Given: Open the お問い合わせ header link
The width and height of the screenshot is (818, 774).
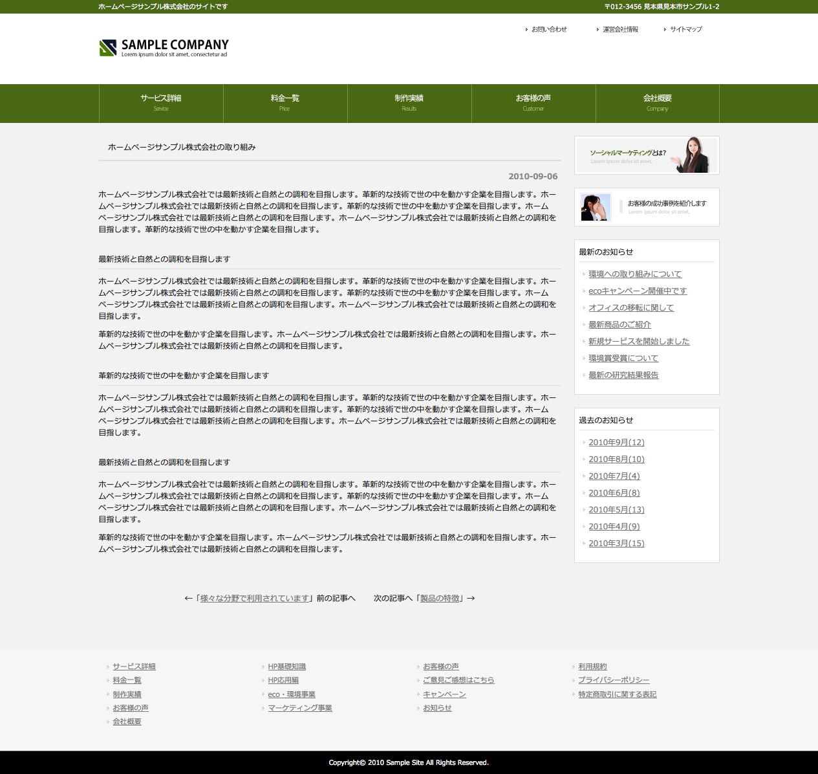Looking at the screenshot, I should (x=549, y=29).
